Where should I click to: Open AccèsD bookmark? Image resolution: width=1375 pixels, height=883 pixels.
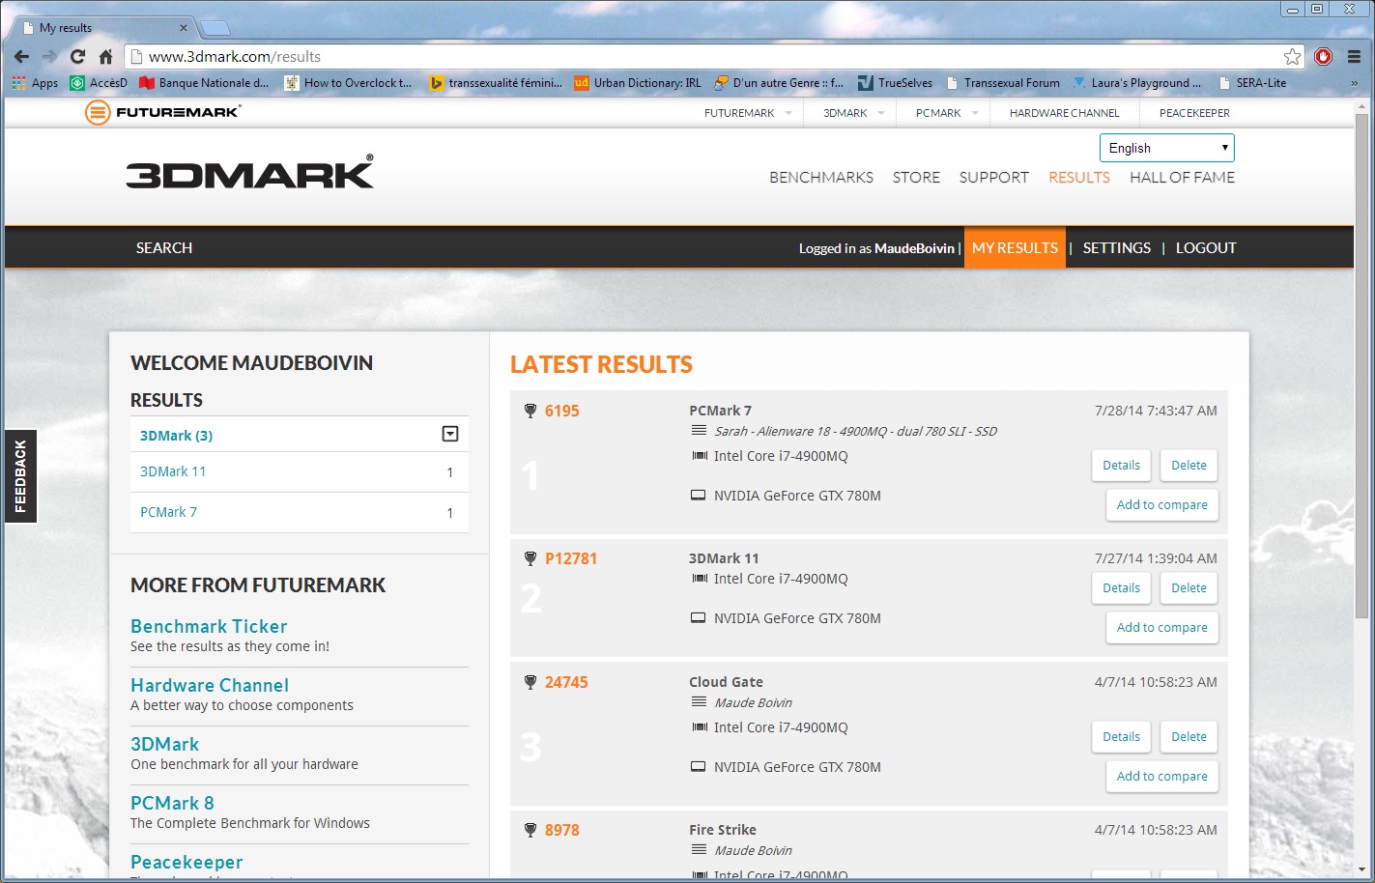99,83
